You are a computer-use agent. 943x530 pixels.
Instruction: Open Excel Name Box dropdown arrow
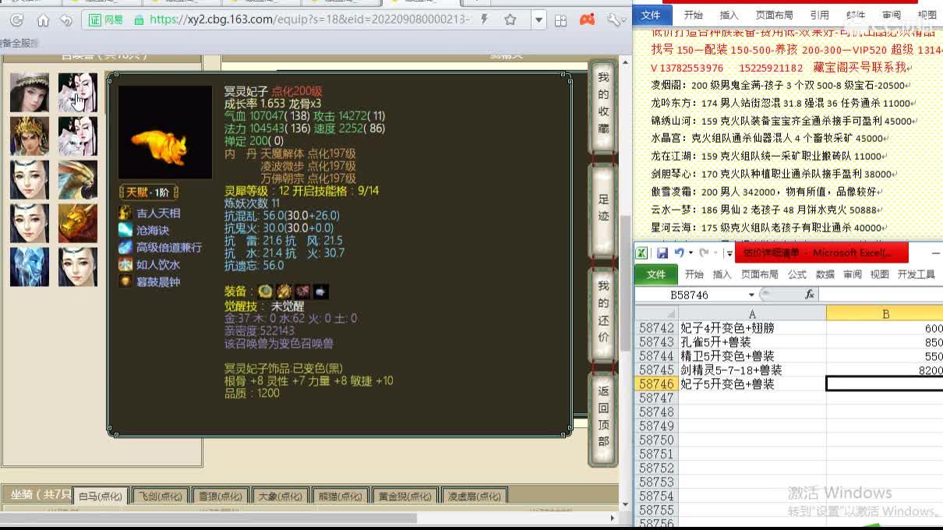click(x=751, y=295)
